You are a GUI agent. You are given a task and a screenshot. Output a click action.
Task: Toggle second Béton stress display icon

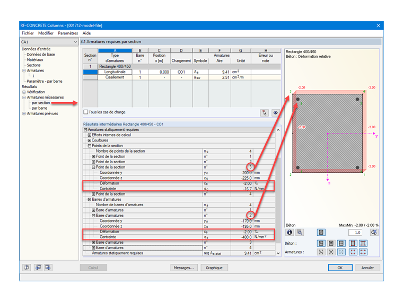(331, 243)
